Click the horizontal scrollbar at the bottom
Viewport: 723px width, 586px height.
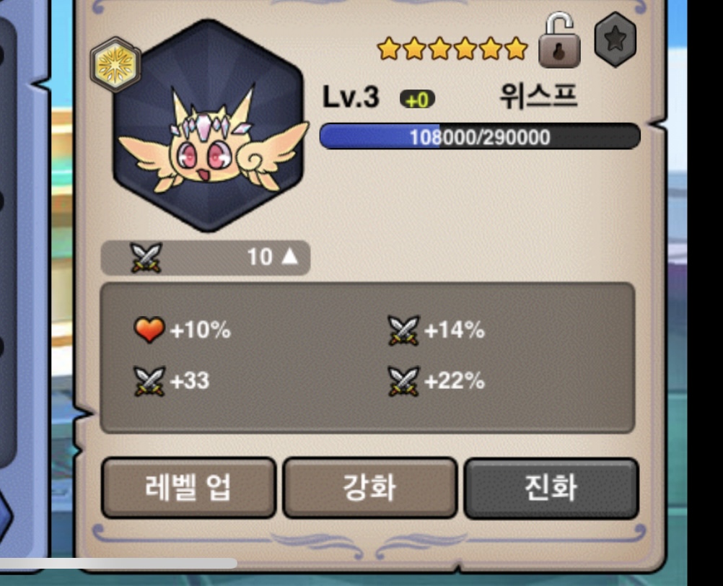point(118,563)
